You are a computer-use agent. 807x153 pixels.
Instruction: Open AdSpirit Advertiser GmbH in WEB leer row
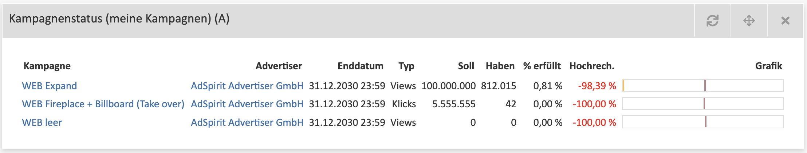(247, 123)
